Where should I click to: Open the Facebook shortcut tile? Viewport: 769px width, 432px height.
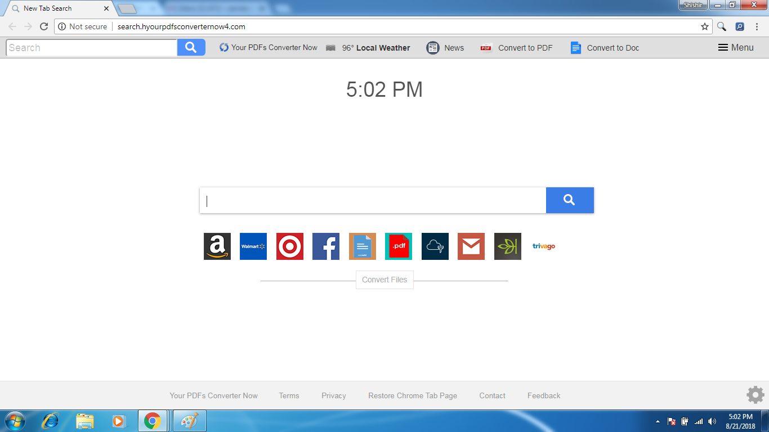point(326,246)
